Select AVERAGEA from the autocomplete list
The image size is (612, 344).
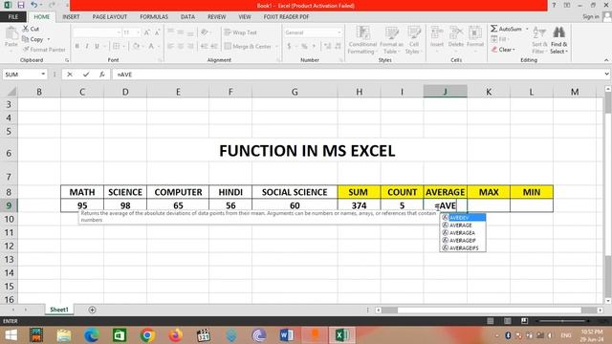pyautogui.click(x=463, y=233)
